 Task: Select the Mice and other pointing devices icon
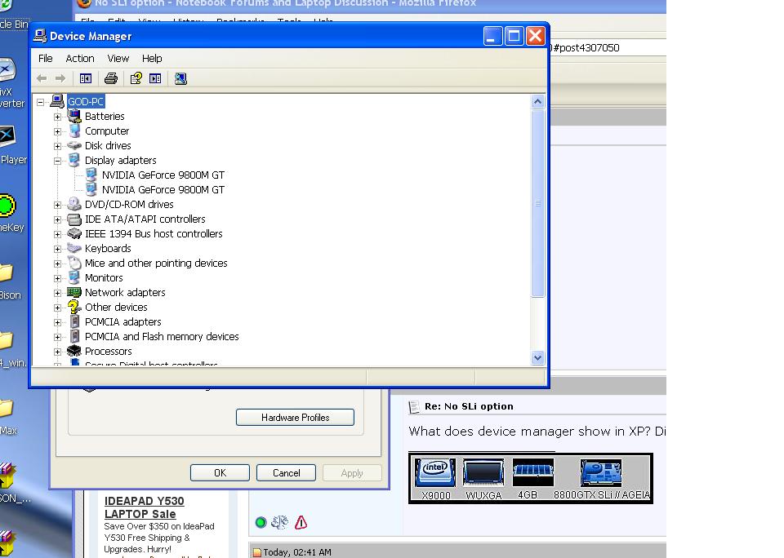74,263
